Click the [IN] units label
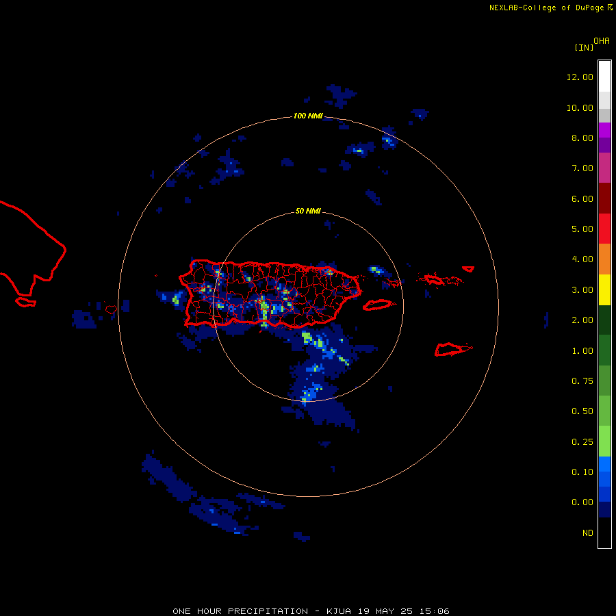 [x=584, y=47]
